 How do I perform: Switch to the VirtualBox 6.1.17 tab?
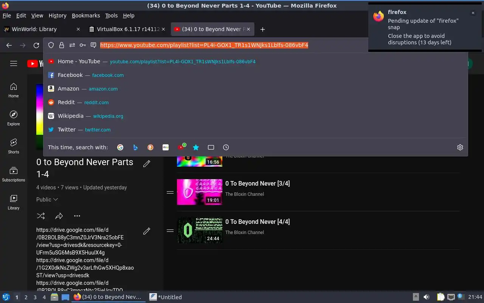[128, 29]
